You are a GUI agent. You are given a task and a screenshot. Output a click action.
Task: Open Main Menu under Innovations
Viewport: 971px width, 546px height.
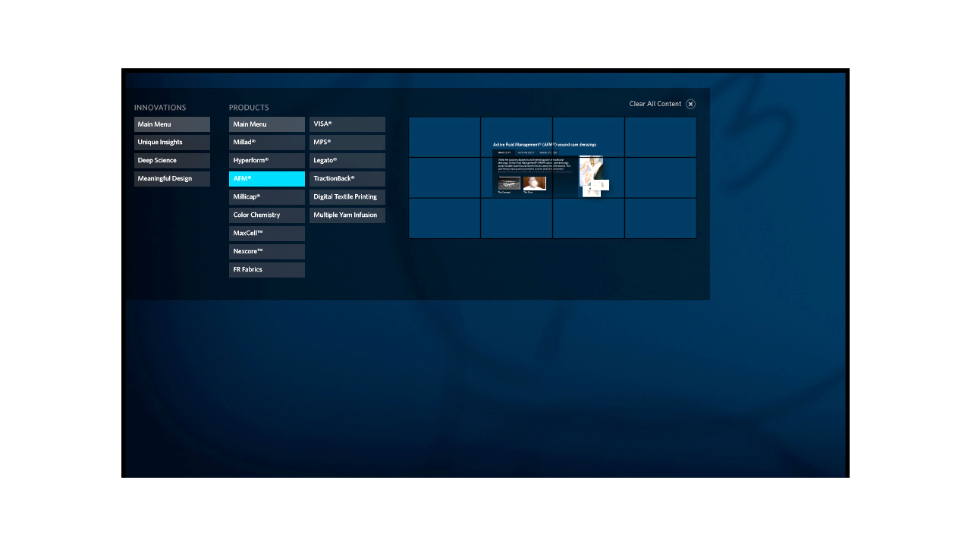click(172, 124)
